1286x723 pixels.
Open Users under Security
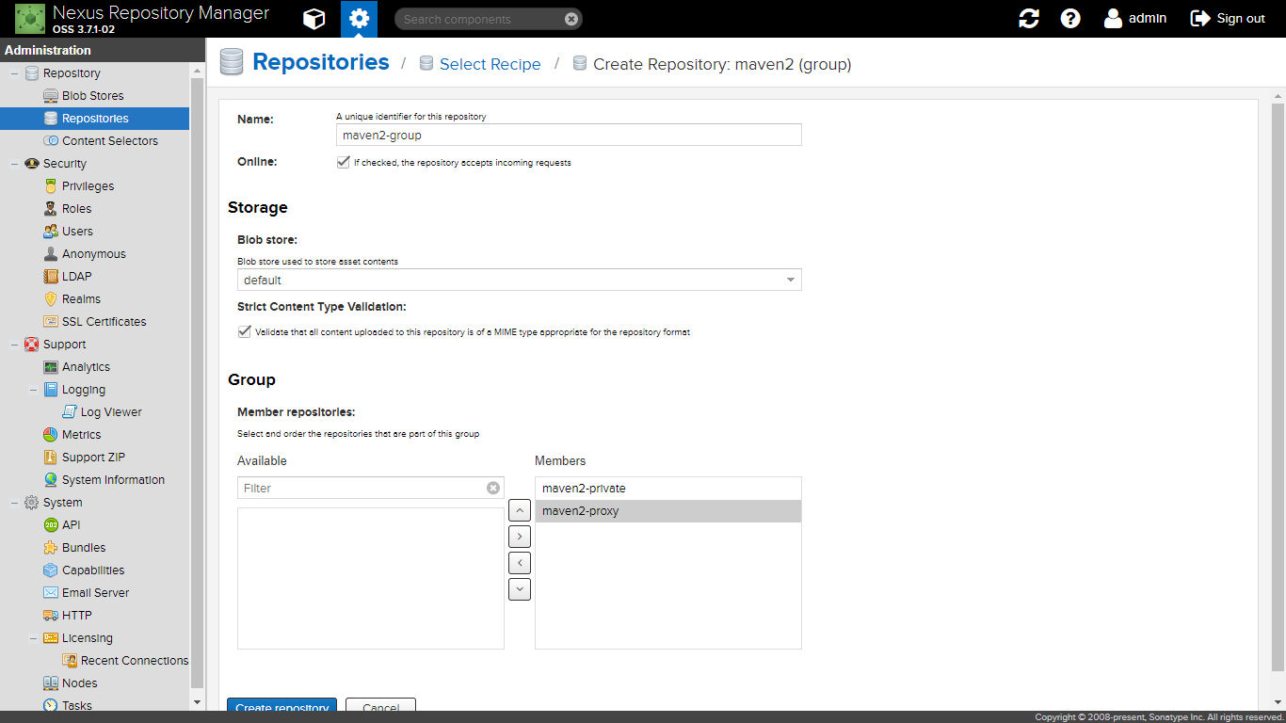pyautogui.click(x=77, y=232)
